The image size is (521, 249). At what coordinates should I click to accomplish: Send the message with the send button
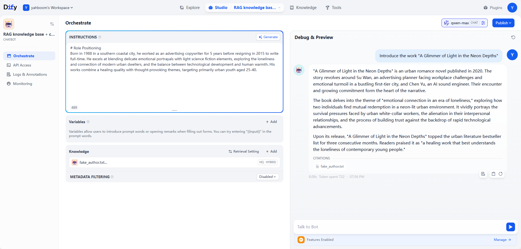(511, 227)
